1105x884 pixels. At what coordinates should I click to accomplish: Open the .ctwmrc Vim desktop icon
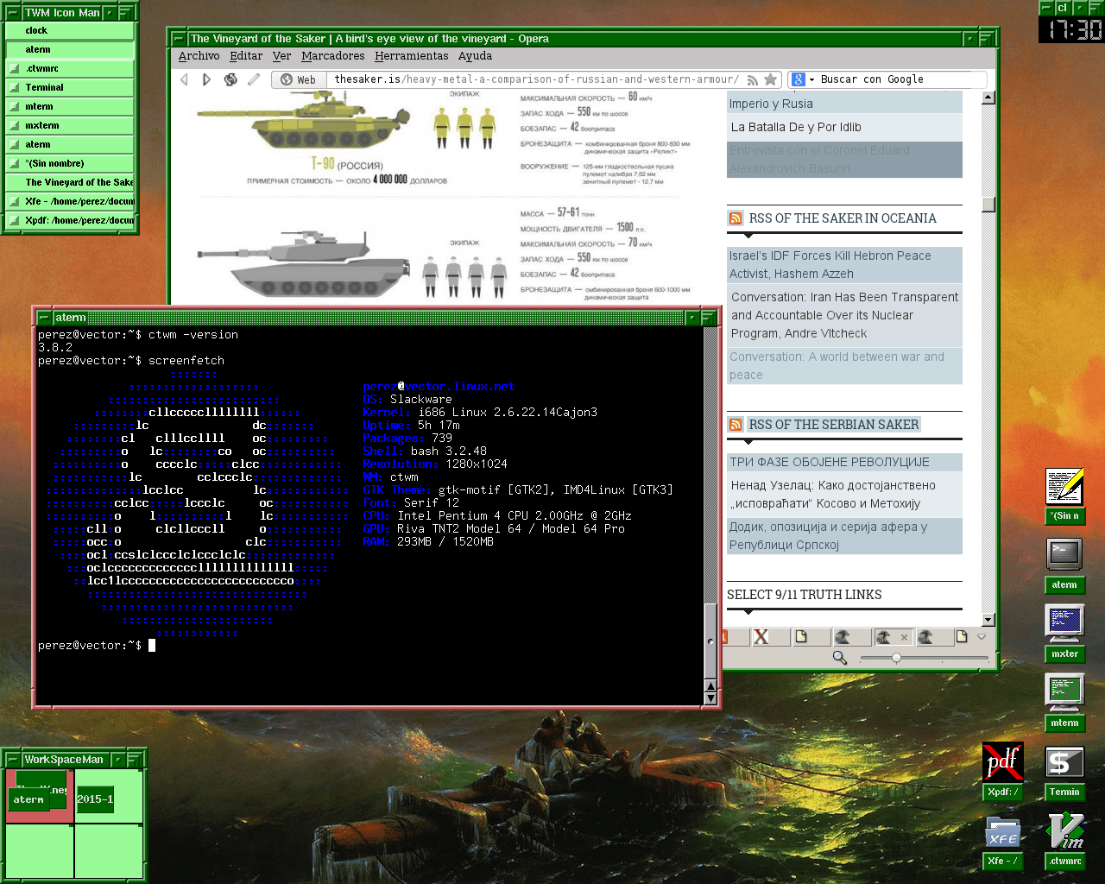pyautogui.click(x=1064, y=842)
